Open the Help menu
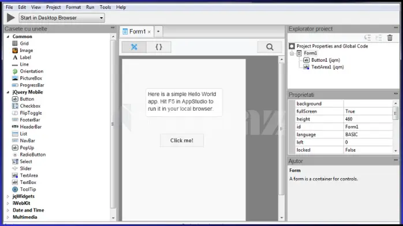The image size is (403, 226). click(x=121, y=7)
